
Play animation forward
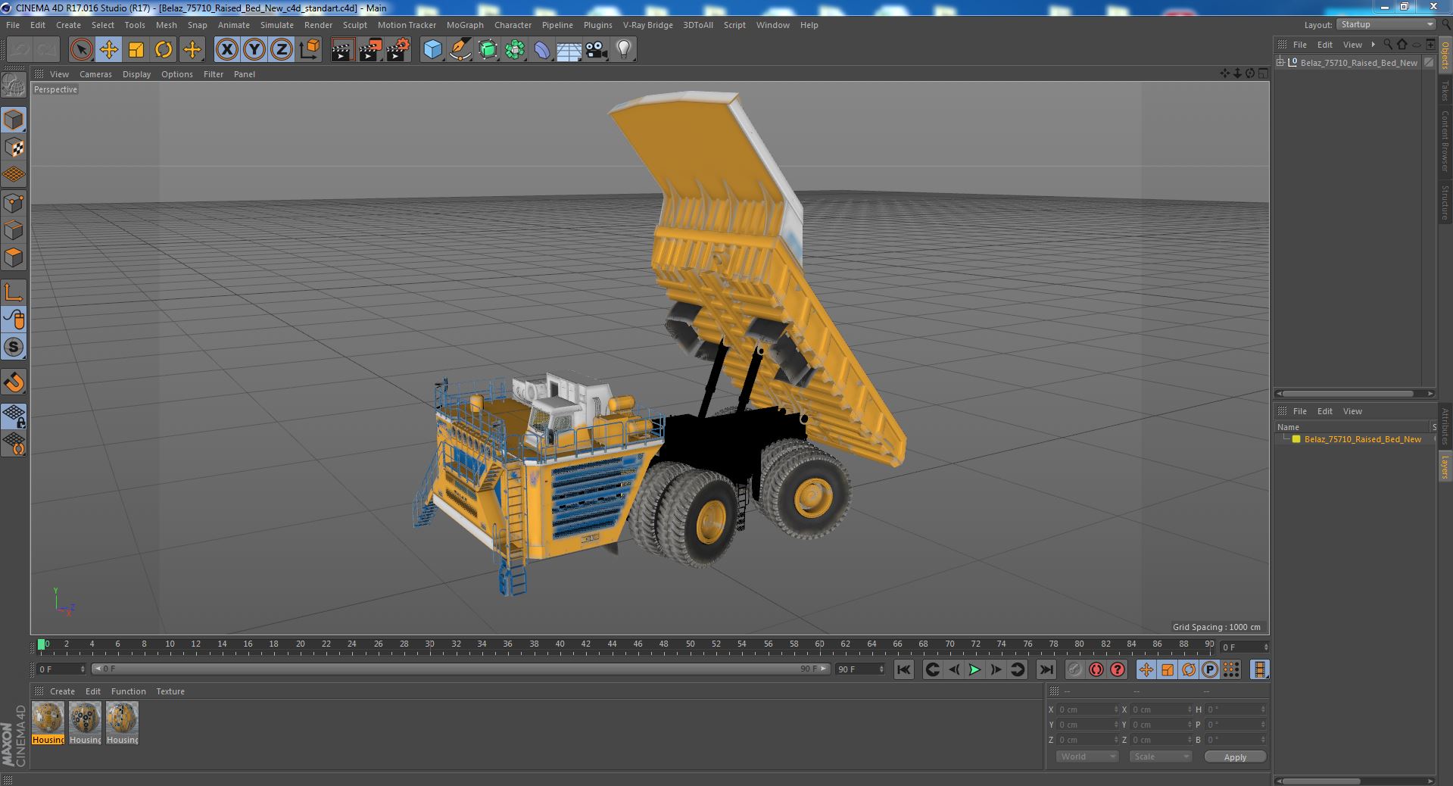pyautogui.click(x=975, y=669)
